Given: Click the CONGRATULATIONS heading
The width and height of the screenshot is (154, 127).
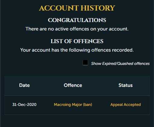Looking at the screenshot, I should tap(77, 20).
